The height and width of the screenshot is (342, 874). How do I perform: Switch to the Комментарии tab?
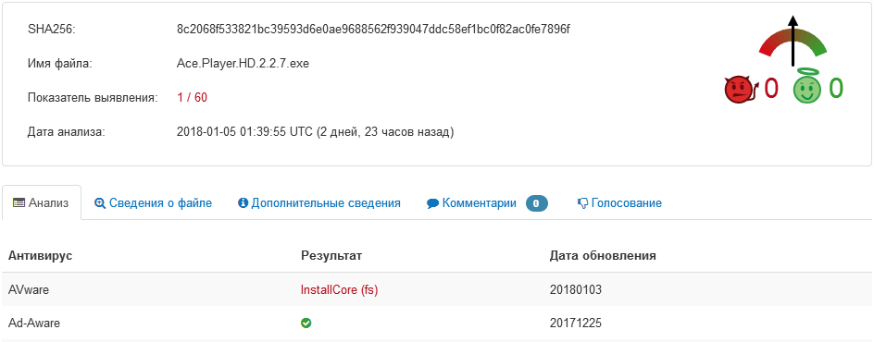pyautogui.click(x=487, y=203)
